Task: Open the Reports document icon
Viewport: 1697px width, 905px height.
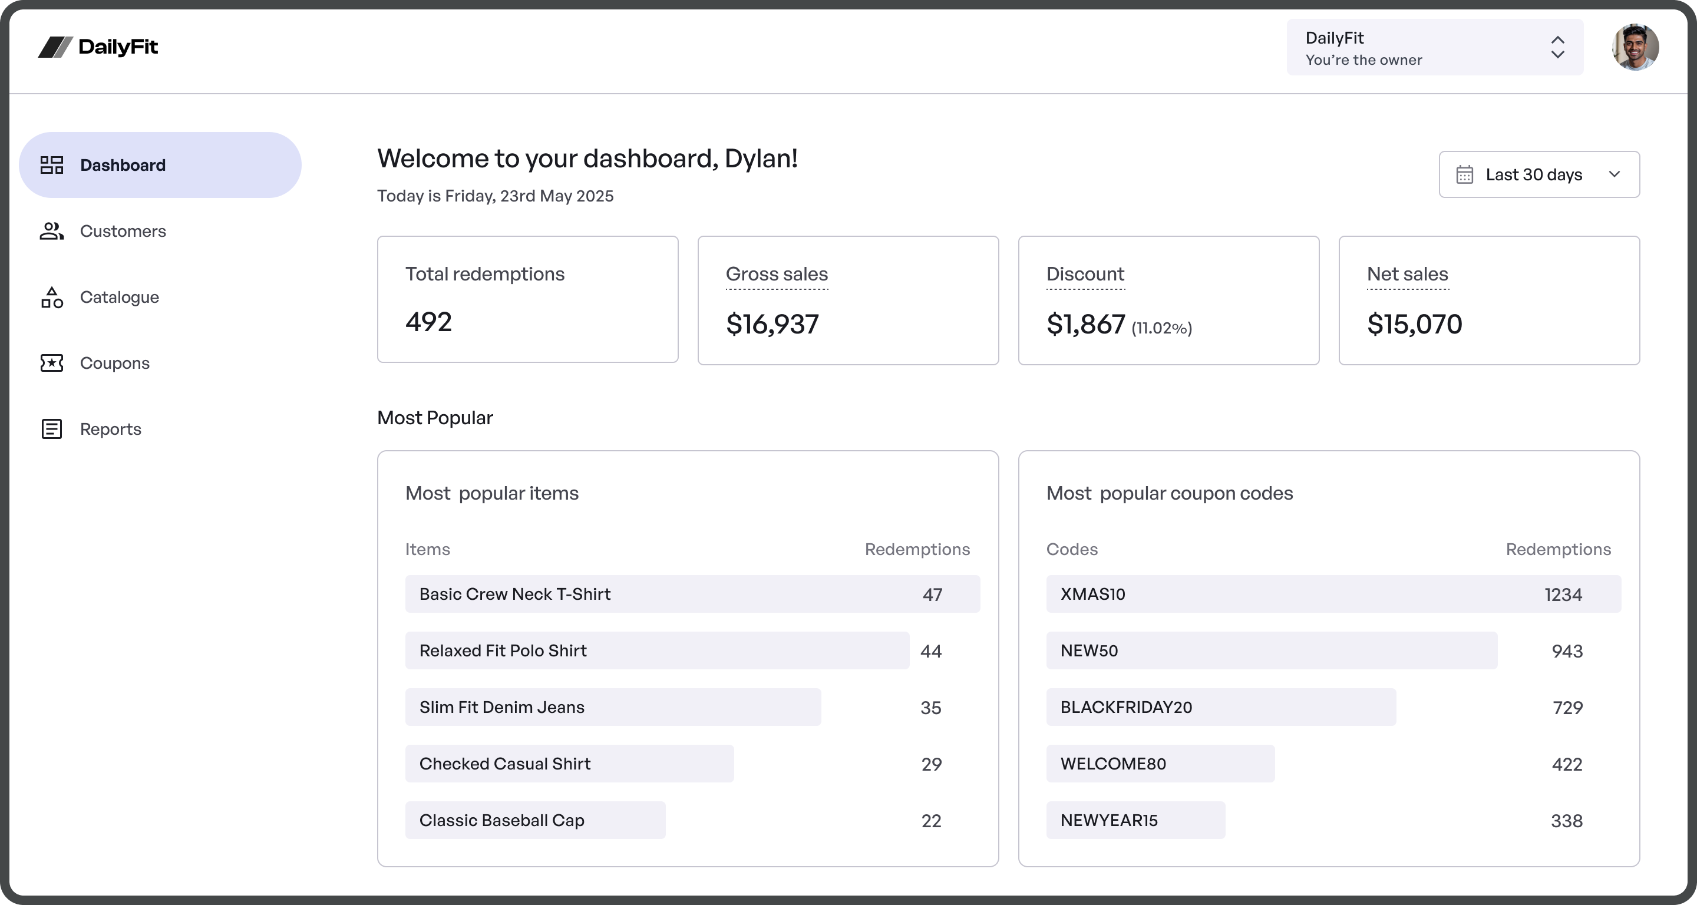Action: (x=51, y=429)
